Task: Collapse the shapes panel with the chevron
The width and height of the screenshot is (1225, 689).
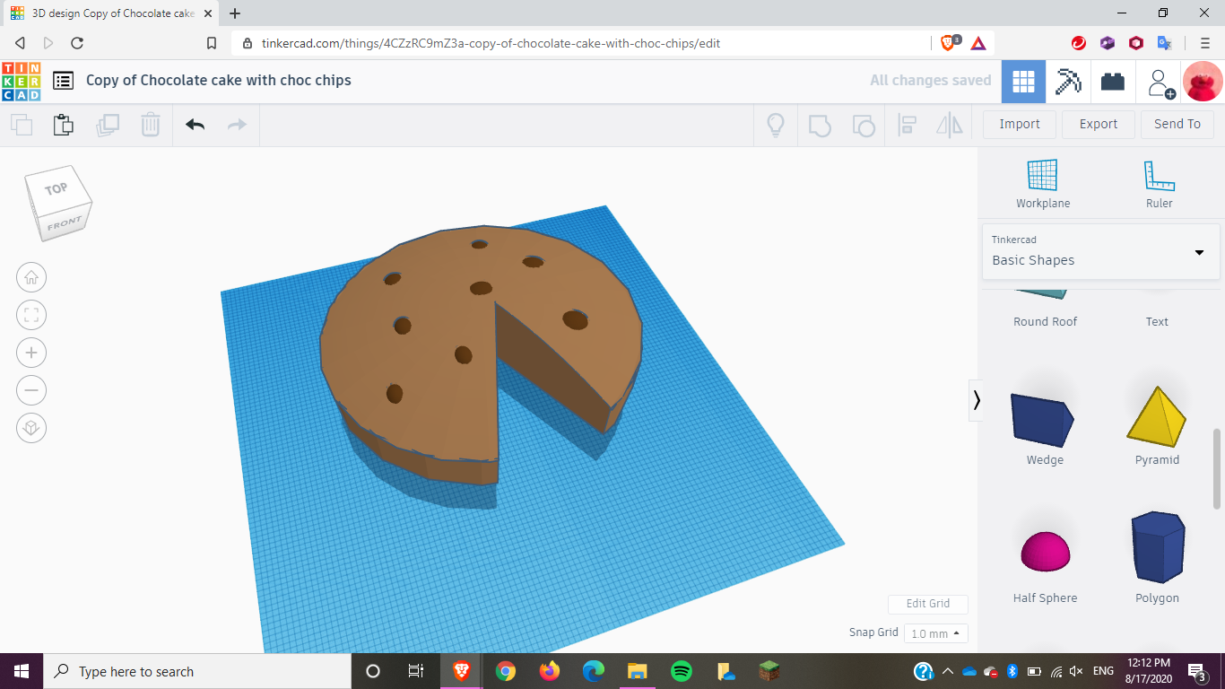Action: pos(977,401)
